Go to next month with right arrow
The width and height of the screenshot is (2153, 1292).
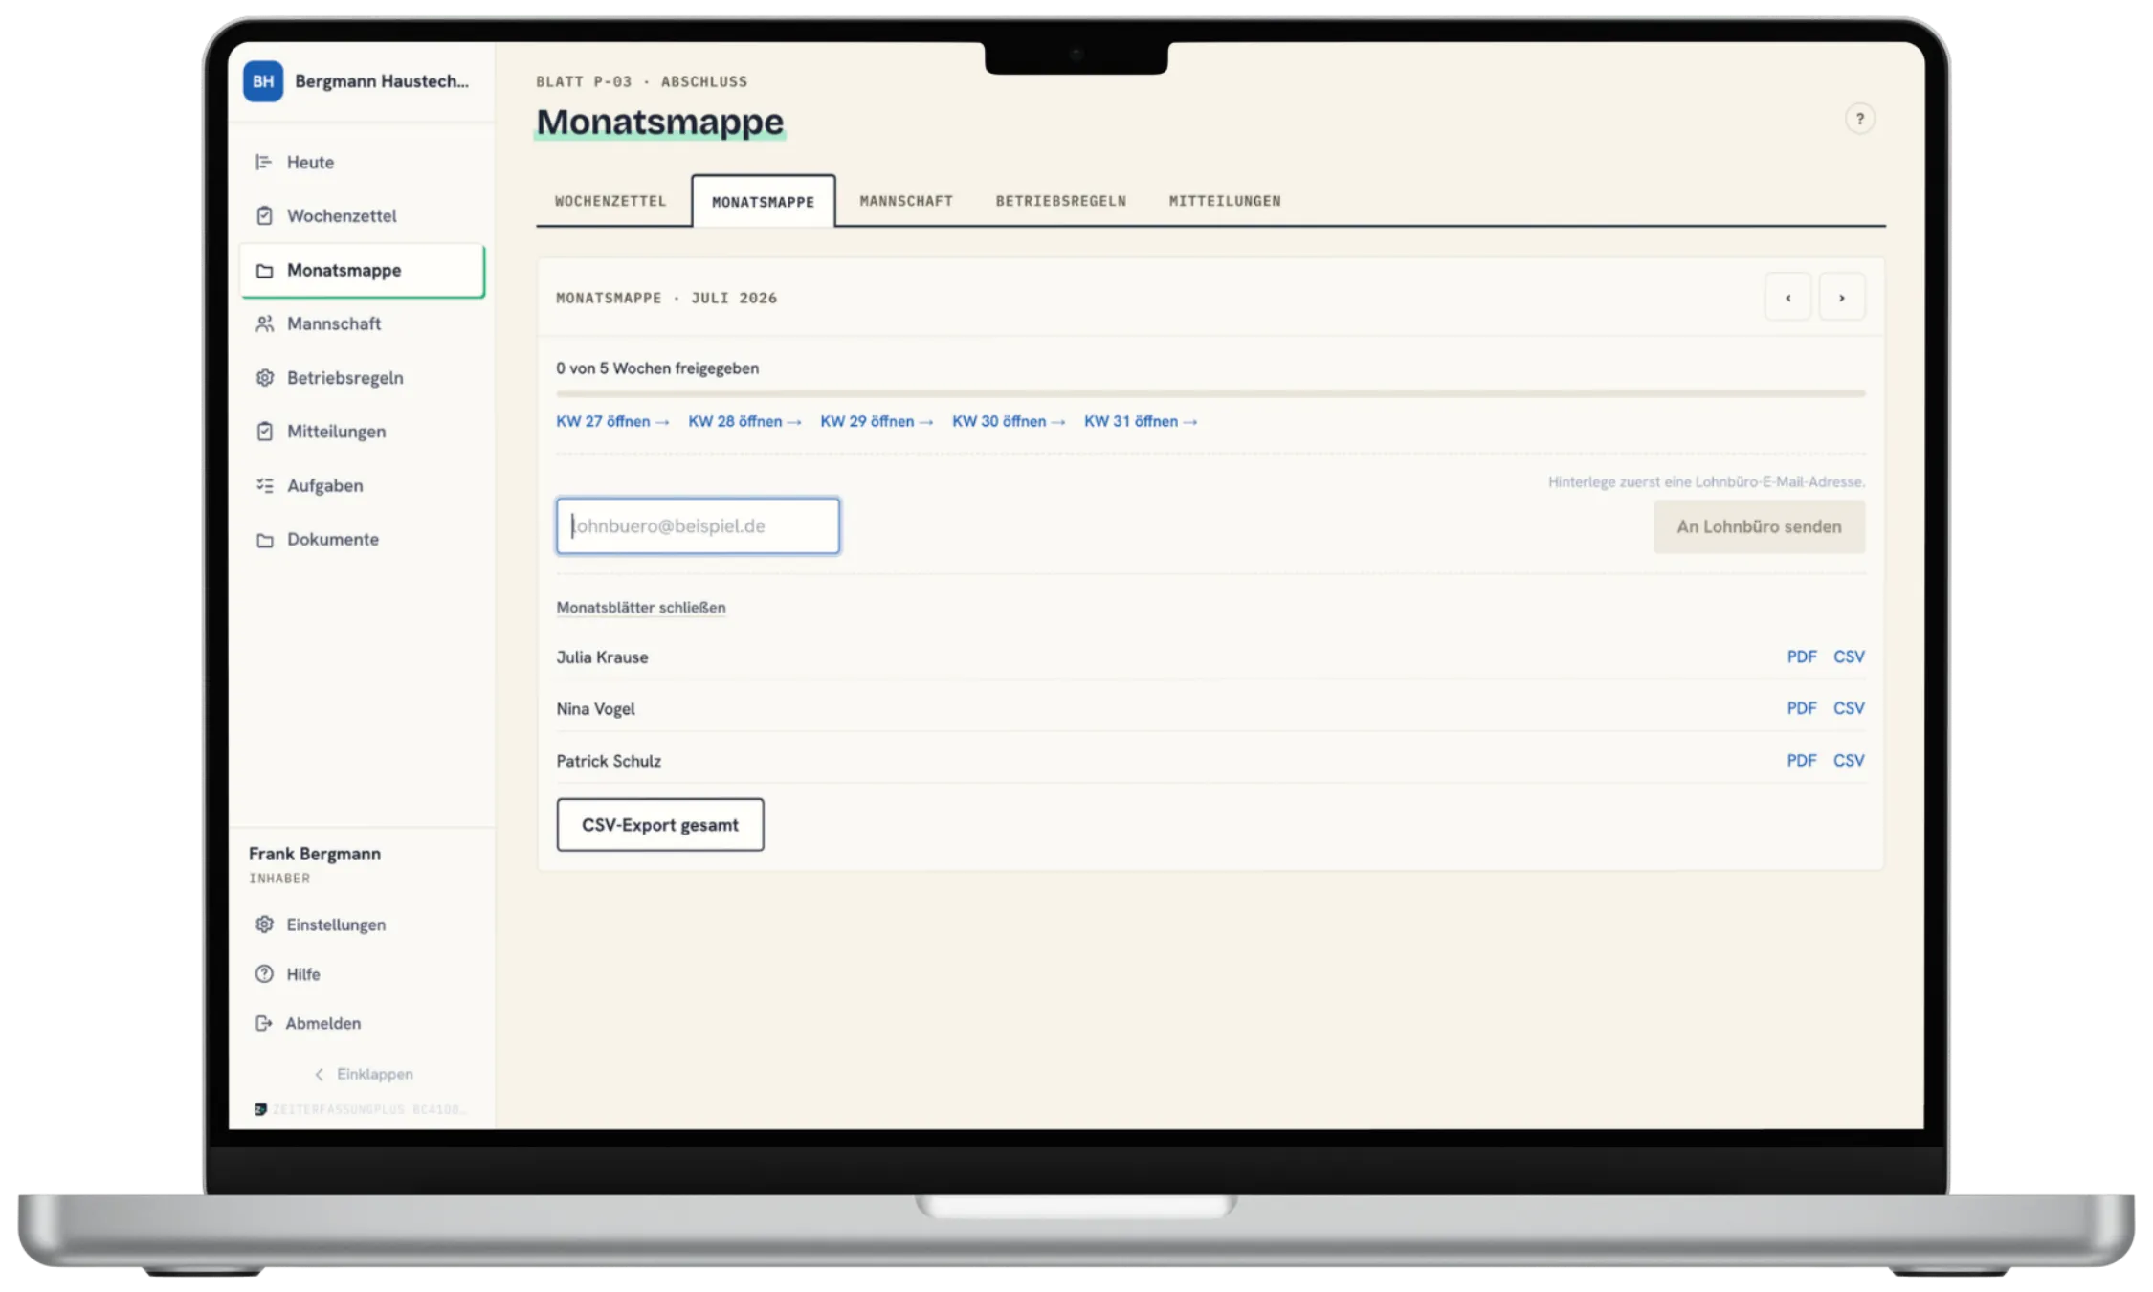click(x=1841, y=298)
